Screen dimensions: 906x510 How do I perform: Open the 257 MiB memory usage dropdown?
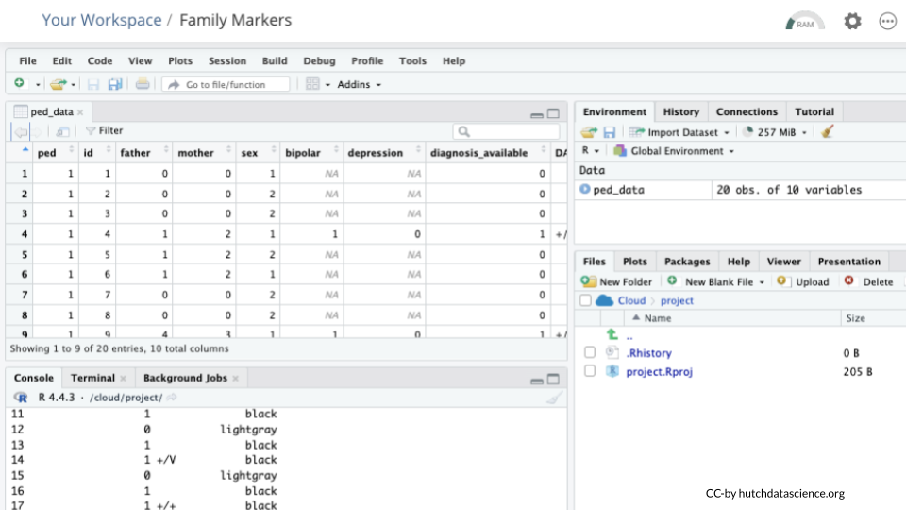pyautogui.click(x=774, y=132)
